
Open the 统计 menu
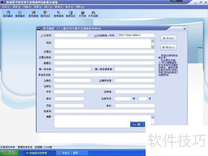pos(48,7)
